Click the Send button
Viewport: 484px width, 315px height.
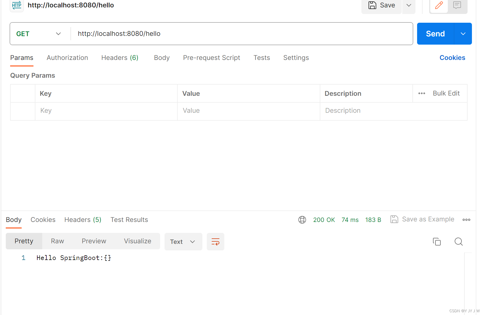coord(435,33)
